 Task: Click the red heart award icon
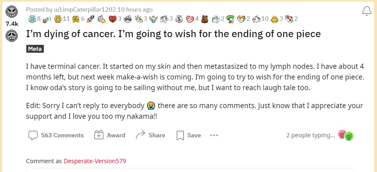(x=113, y=19)
